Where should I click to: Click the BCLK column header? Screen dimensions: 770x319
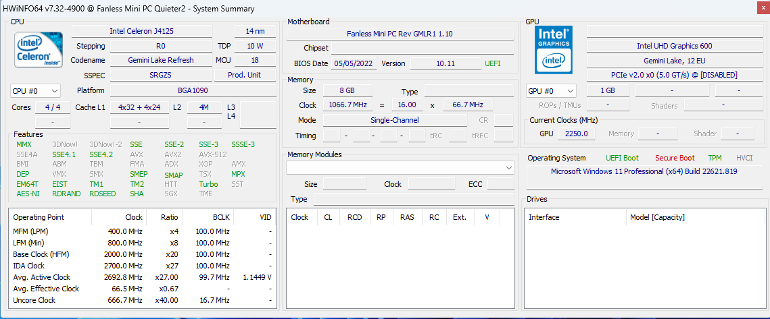click(208, 217)
